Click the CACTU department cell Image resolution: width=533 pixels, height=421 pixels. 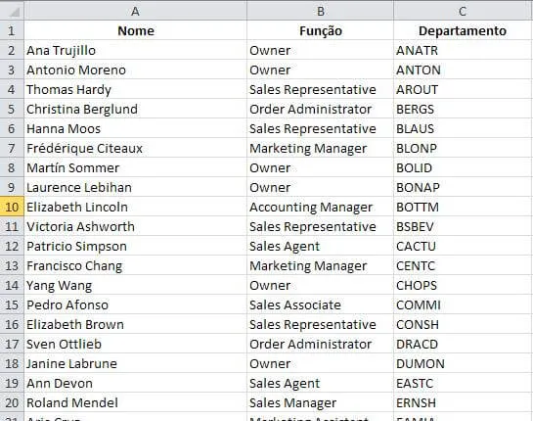click(x=463, y=246)
